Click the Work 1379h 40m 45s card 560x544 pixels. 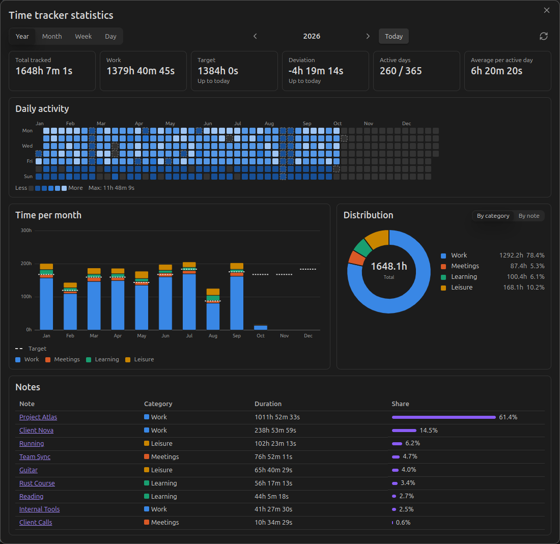[x=143, y=71]
